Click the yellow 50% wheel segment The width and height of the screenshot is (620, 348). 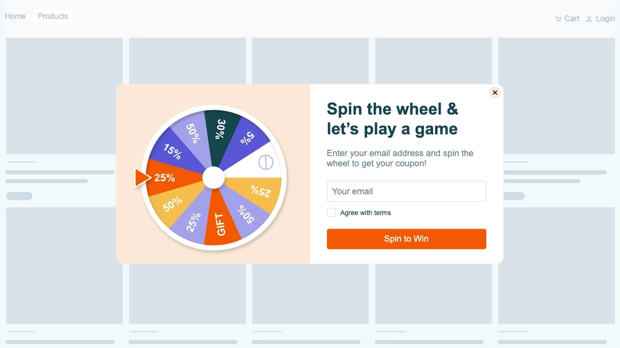(x=173, y=204)
